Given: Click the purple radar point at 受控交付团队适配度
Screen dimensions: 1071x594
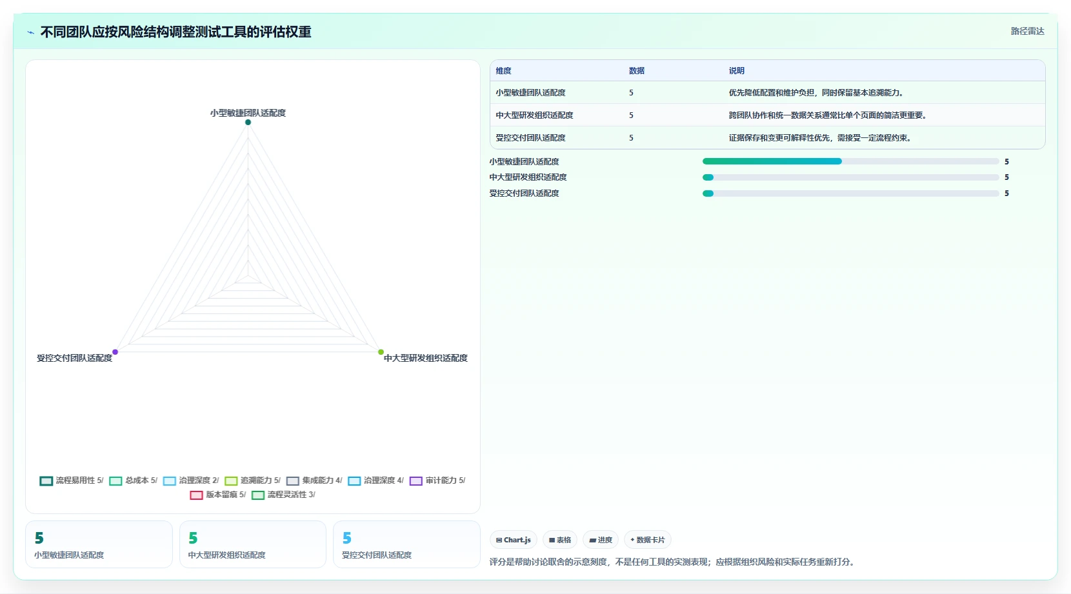Looking at the screenshot, I should point(115,351).
